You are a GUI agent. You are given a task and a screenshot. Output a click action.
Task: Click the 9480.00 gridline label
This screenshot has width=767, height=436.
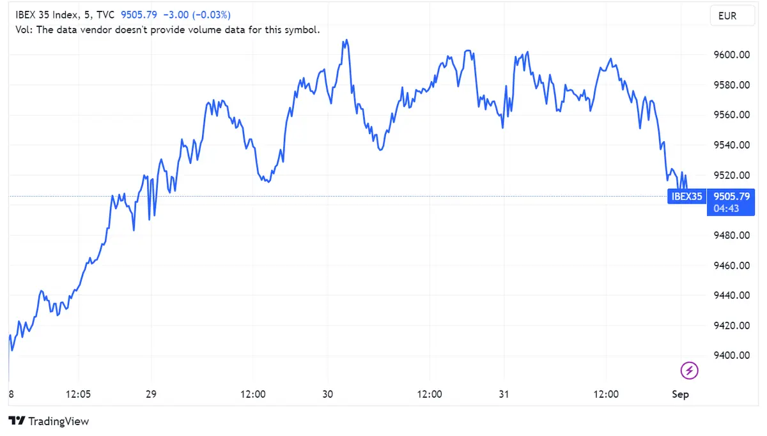pos(731,235)
